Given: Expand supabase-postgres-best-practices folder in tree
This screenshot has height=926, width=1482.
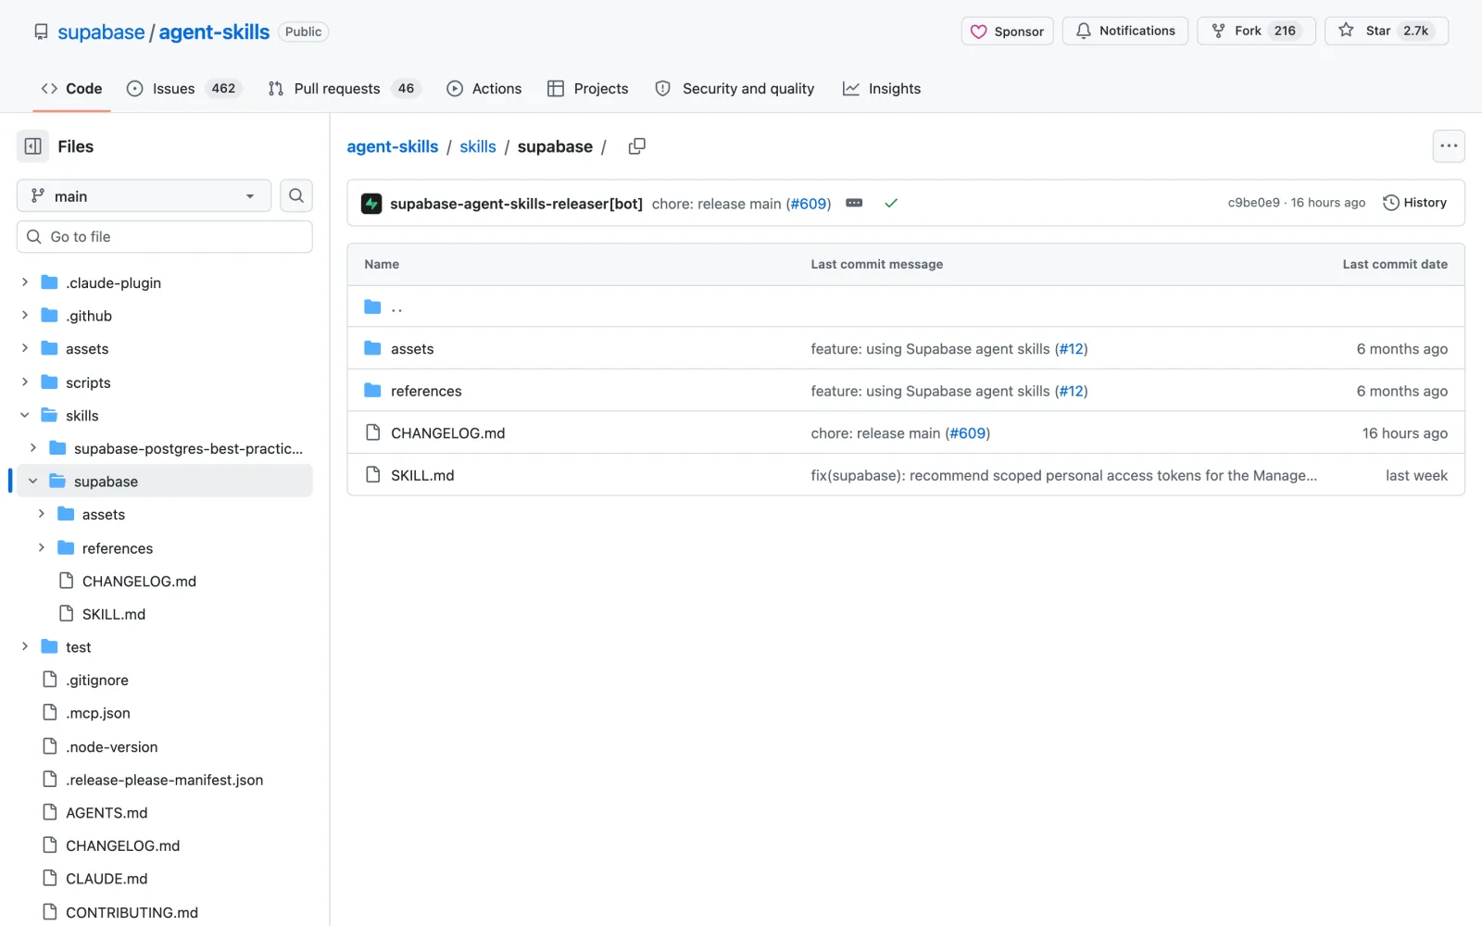Looking at the screenshot, I should tap(33, 448).
